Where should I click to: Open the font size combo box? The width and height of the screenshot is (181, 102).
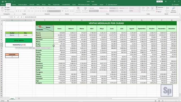[28, 8]
